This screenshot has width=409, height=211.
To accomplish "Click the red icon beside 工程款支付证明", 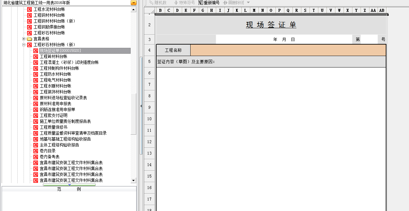I will coord(36,115).
